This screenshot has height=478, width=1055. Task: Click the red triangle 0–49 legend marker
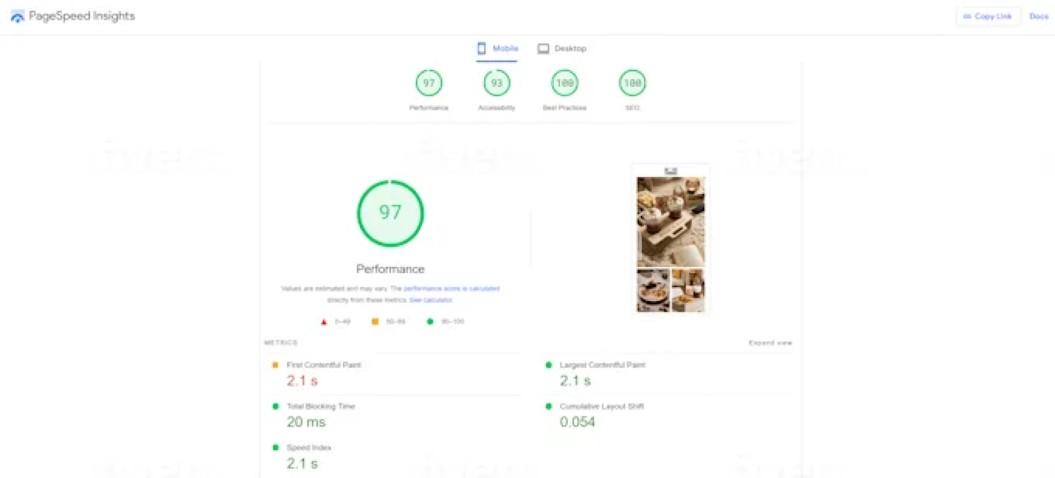324,322
